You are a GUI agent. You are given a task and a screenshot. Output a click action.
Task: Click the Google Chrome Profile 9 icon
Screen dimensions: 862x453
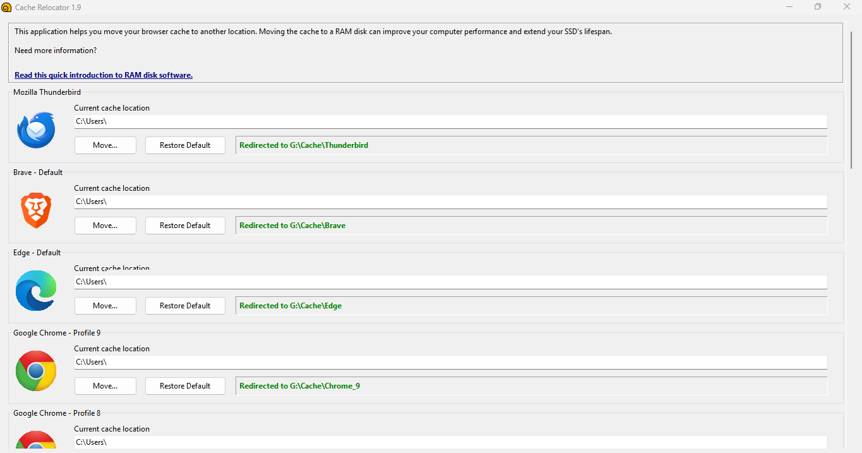click(36, 371)
